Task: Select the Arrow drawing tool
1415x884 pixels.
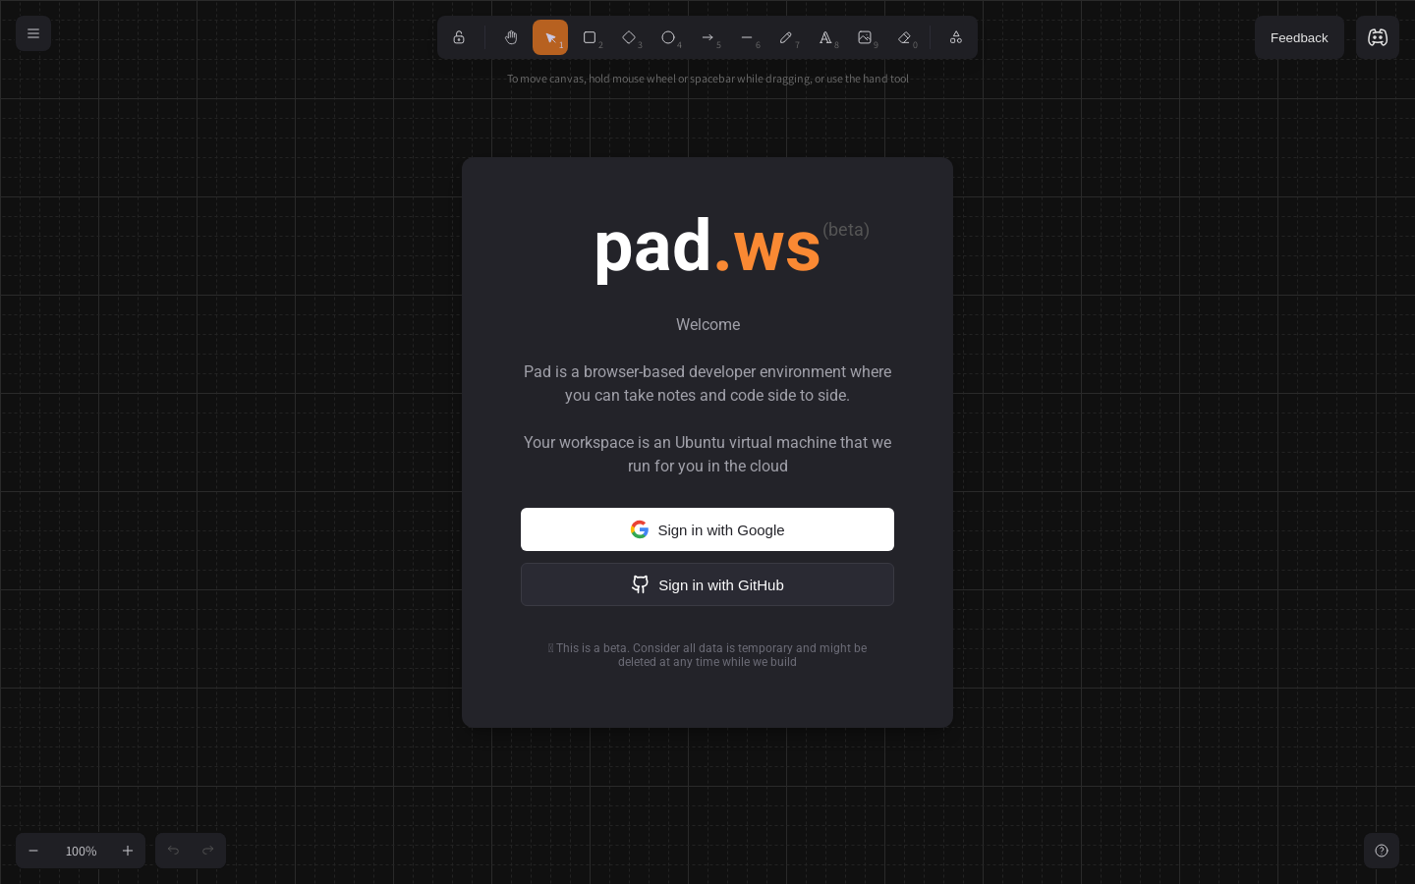Action: pos(707,37)
